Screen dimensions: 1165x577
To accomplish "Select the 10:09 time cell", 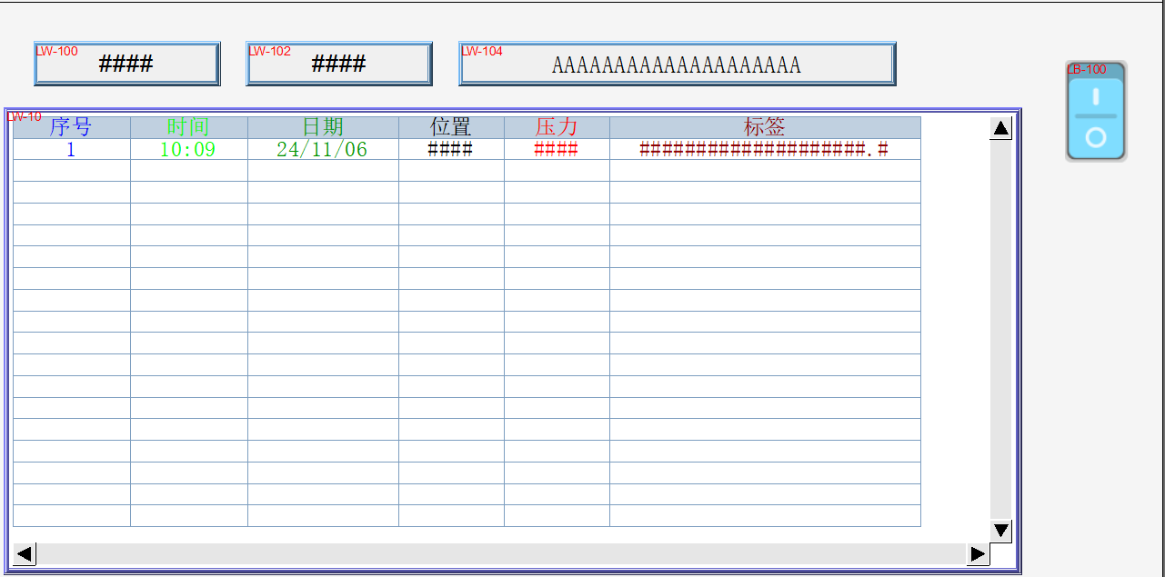I will [x=188, y=149].
